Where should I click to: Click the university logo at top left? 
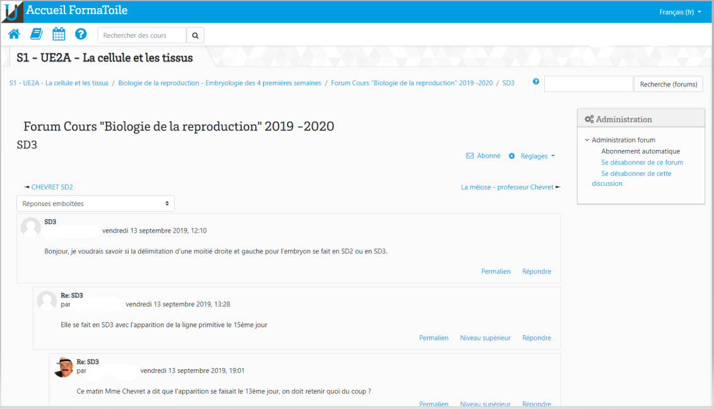coord(12,11)
